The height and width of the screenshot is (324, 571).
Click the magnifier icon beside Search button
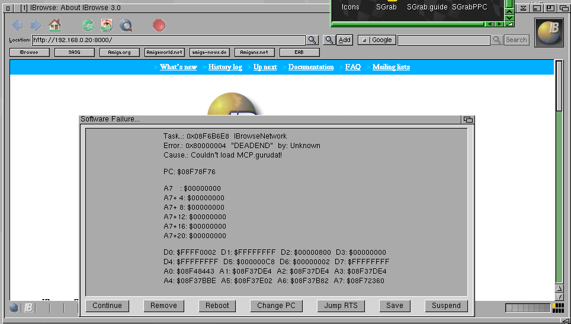(x=497, y=40)
